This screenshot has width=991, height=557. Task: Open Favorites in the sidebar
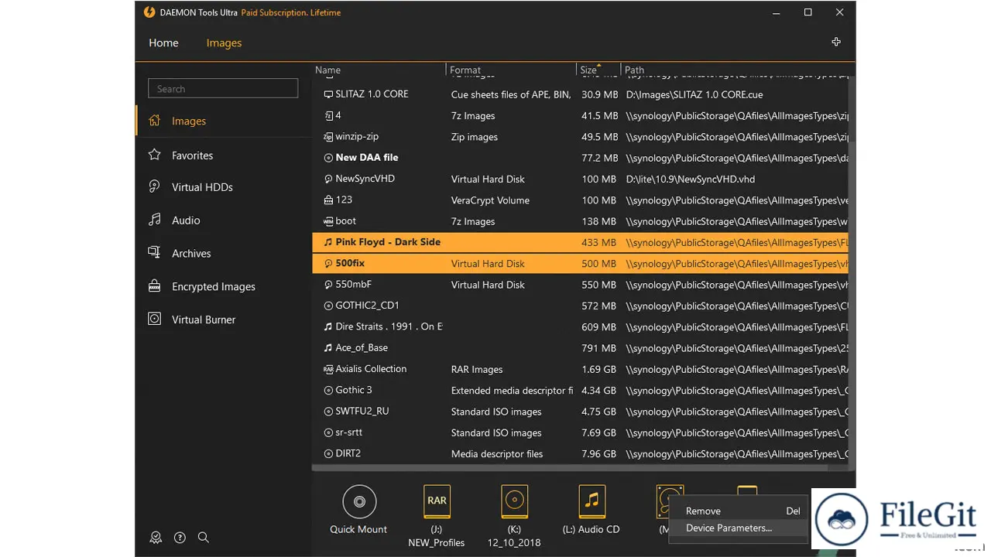pyautogui.click(x=223, y=155)
